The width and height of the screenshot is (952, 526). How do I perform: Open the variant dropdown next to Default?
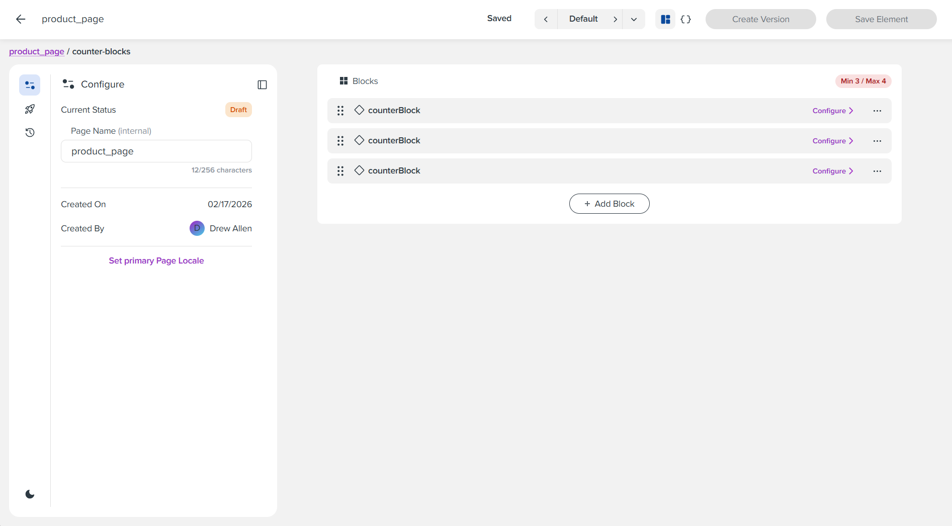[633, 19]
